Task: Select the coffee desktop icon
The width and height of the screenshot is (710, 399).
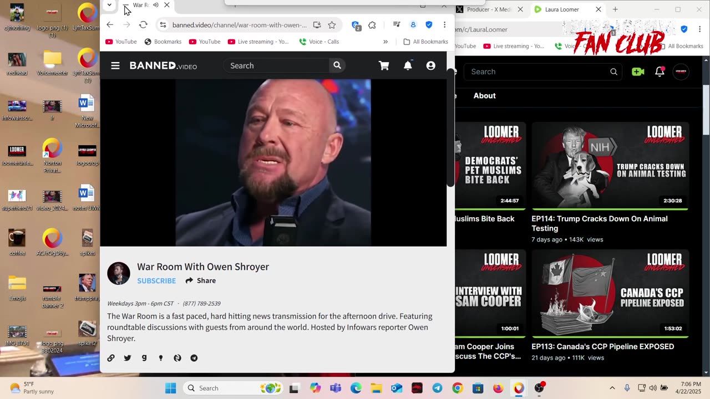Action: coord(17,242)
